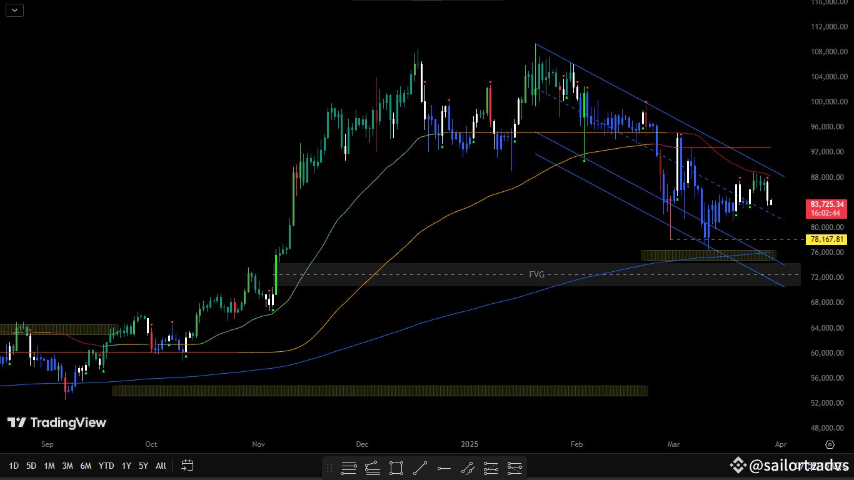Click the 2025 label on the time axis
This screenshot has width=854, height=480.
point(470,444)
